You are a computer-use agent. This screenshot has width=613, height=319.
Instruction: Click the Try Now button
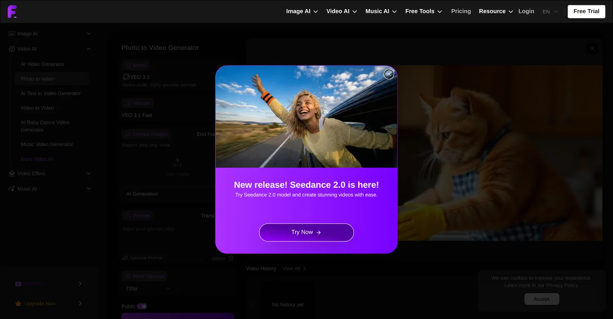click(306, 232)
